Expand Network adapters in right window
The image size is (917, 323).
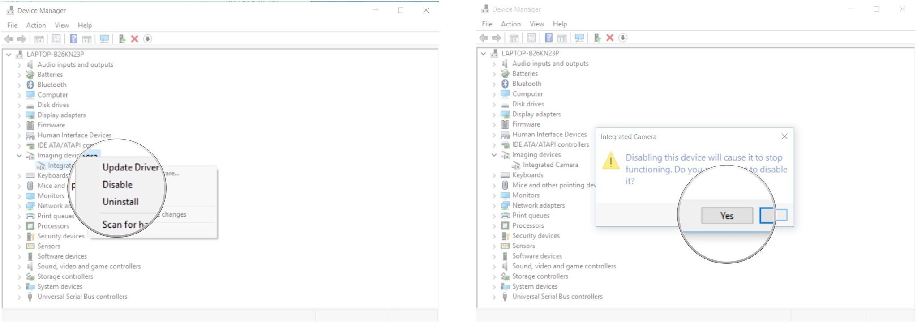[x=494, y=205]
